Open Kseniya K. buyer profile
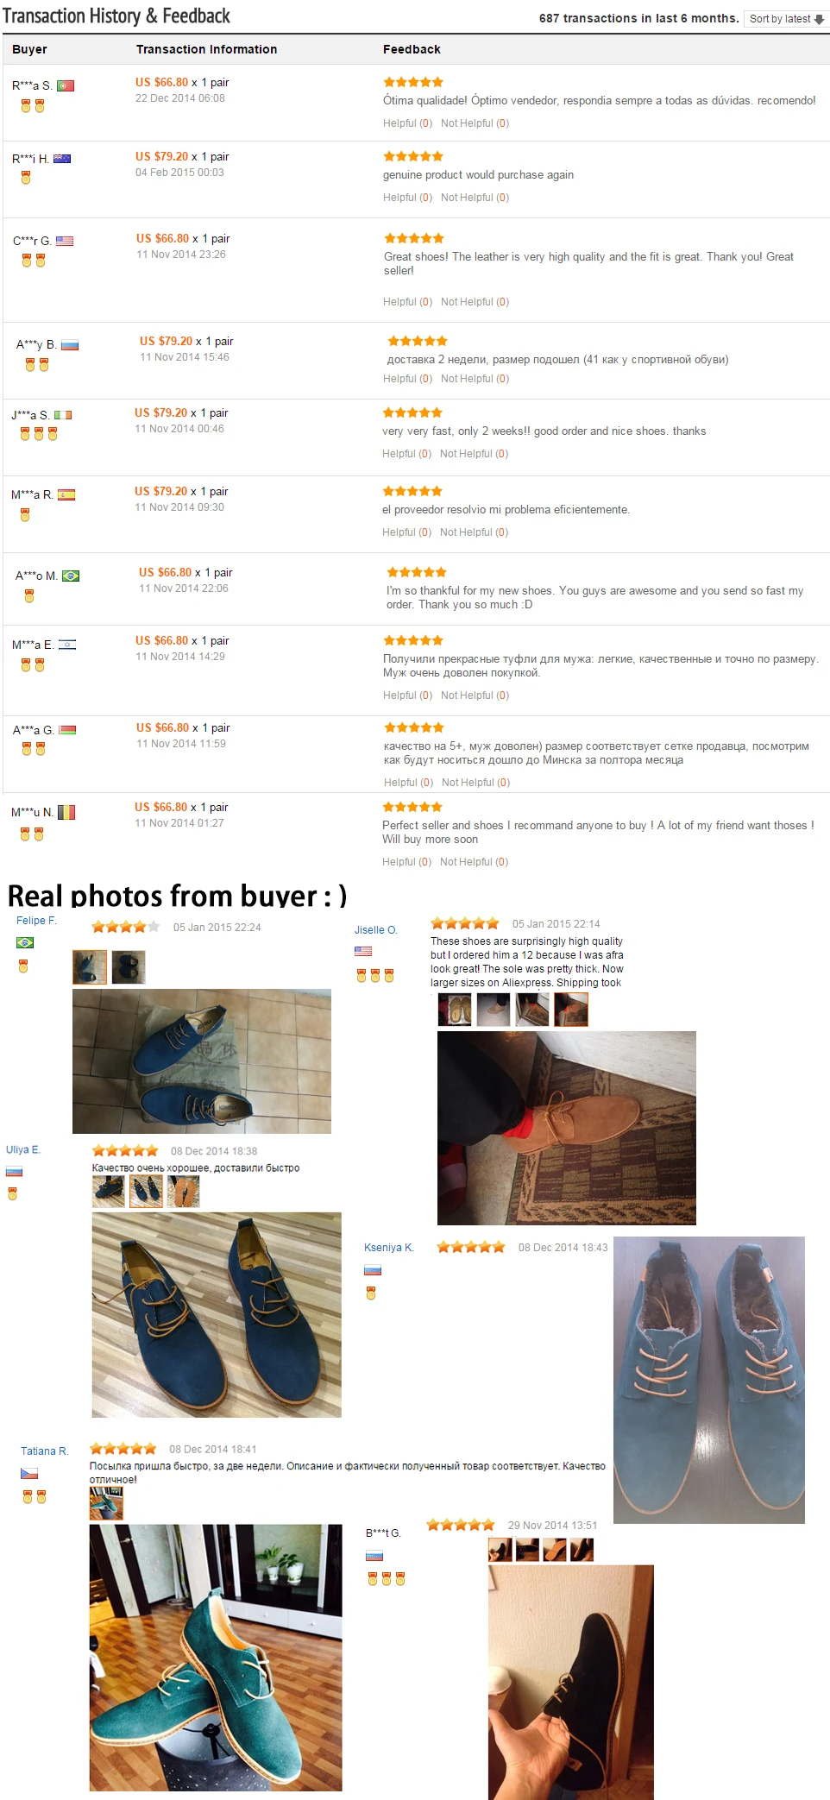Screen dimensions: 830x1800 coord(389,1248)
